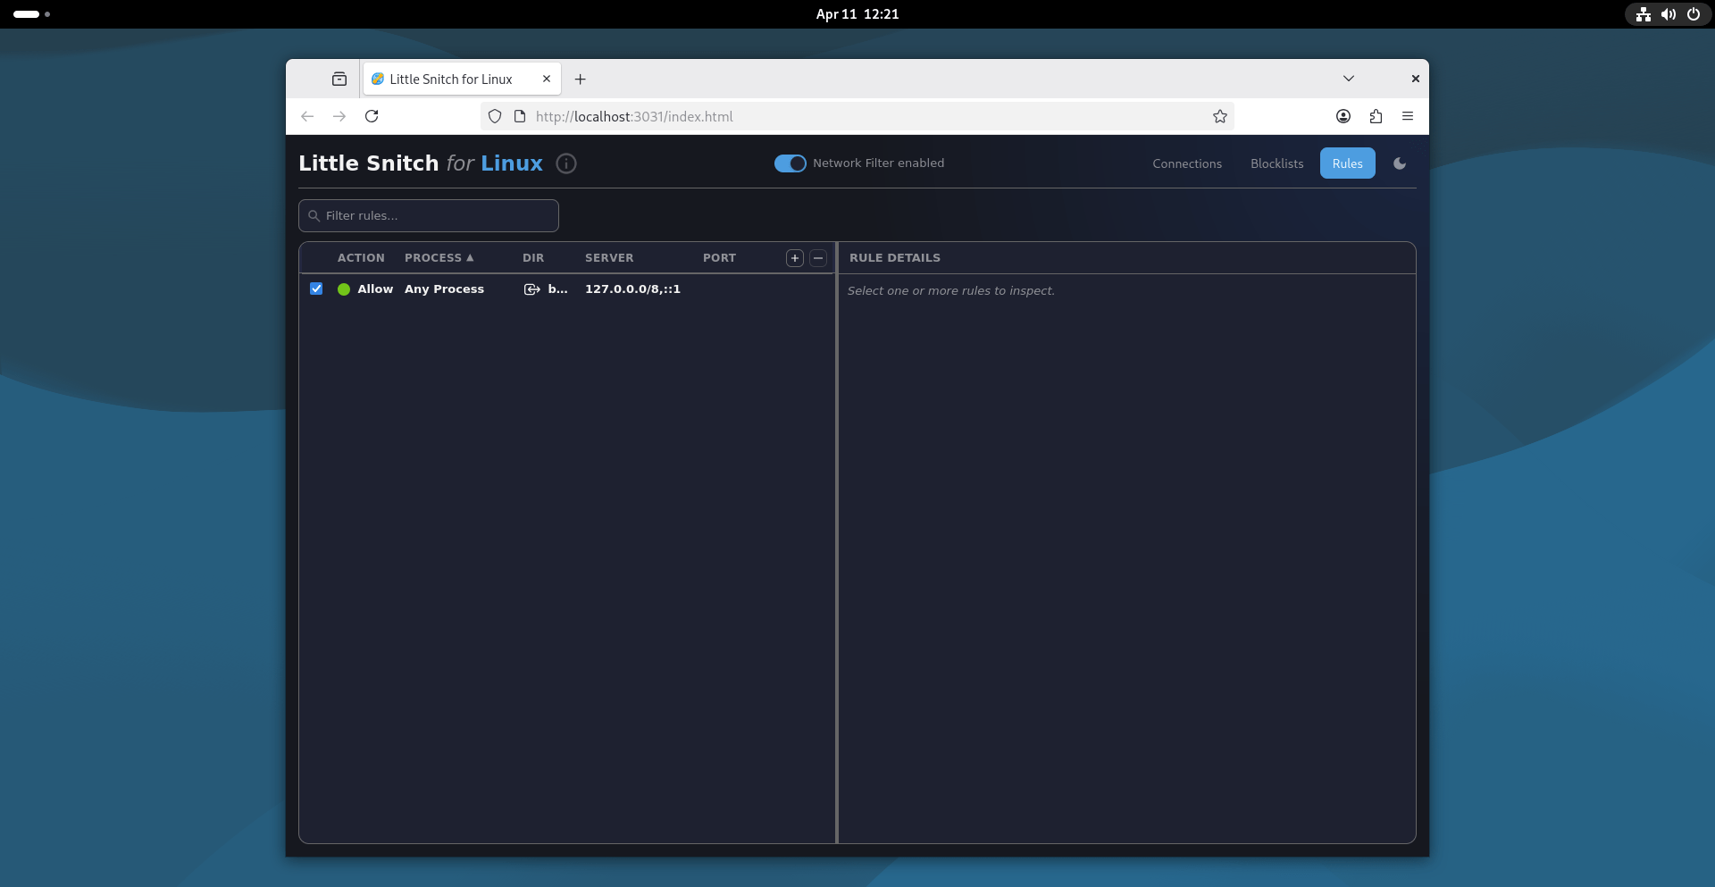Toggle dark mode with the moon icon

coord(1399,163)
